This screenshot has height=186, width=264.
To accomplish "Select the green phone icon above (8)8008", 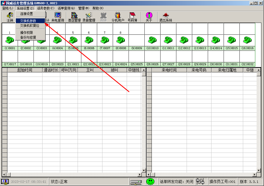I will coord(121,40).
